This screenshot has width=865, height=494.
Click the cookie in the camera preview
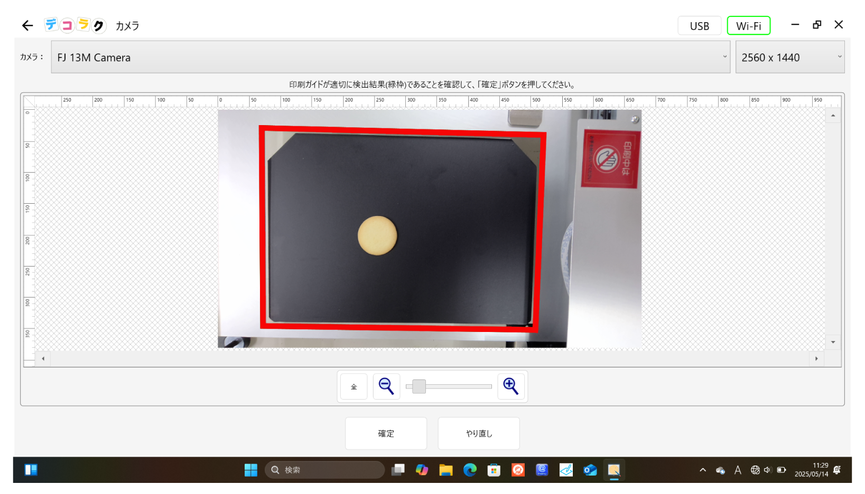click(377, 235)
